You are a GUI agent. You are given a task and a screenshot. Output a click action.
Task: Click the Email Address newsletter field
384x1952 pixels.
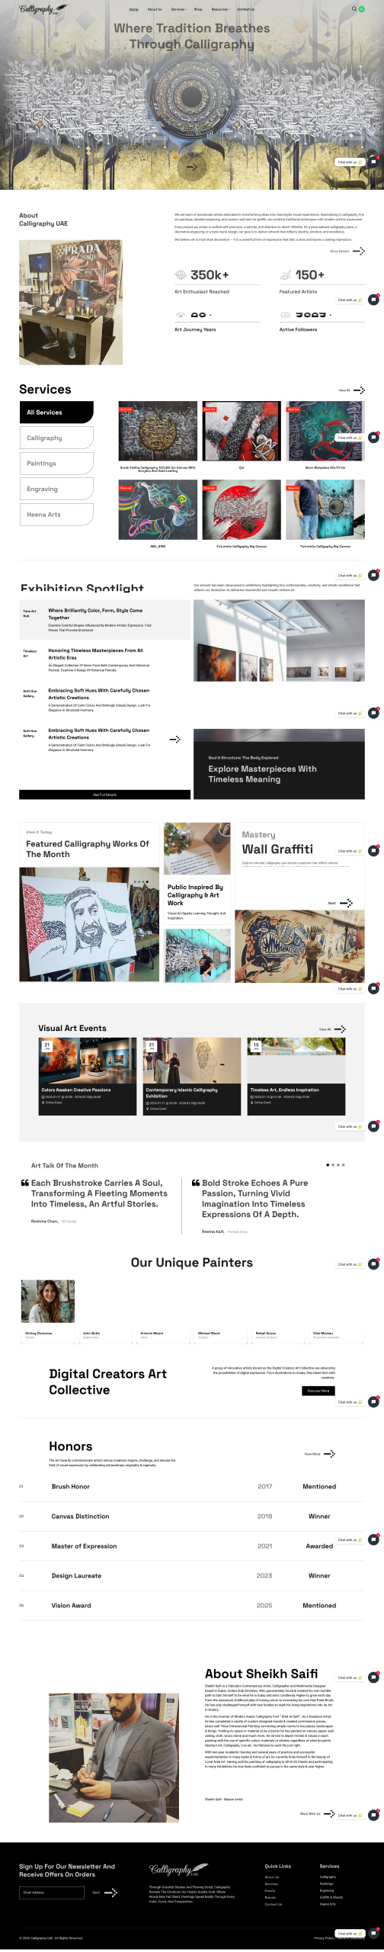pos(52,1893)
